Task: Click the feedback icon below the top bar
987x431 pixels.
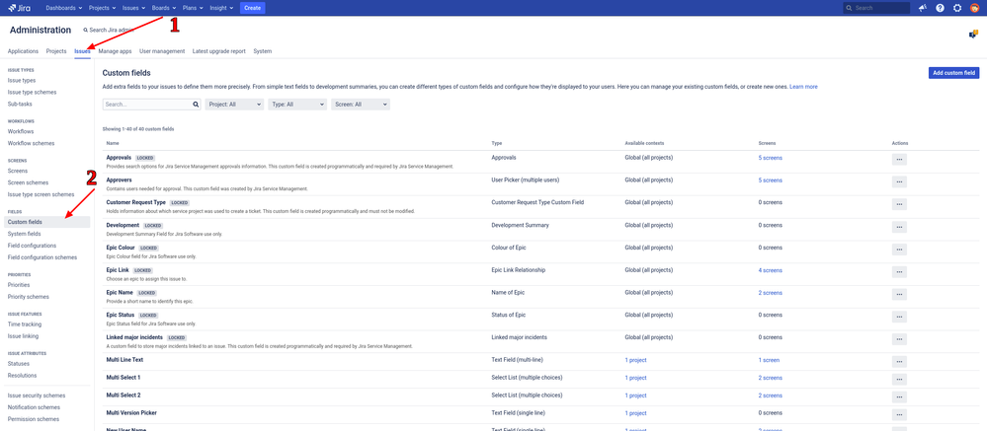Action: point(973,35)
